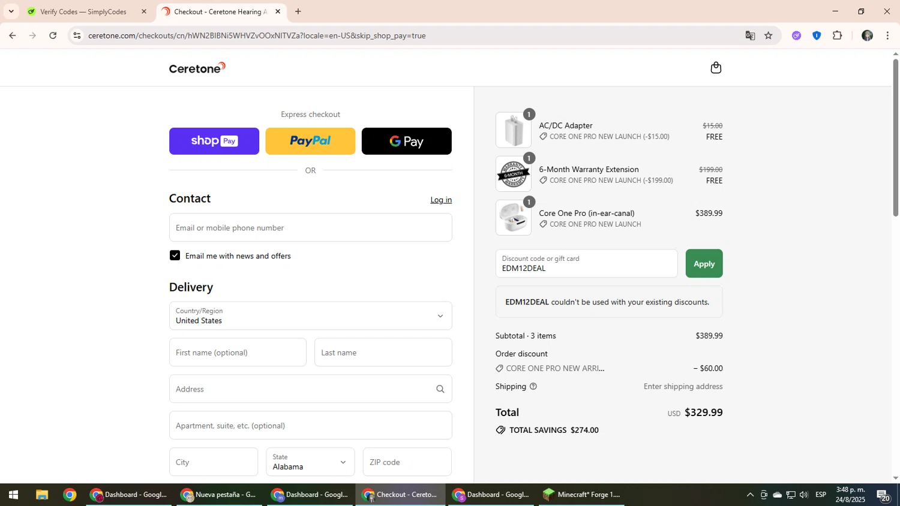The width and height of the screenshot is (900, 506).
Task: Pay with Google Pay express checkout
Action: [x=407, y=141]
